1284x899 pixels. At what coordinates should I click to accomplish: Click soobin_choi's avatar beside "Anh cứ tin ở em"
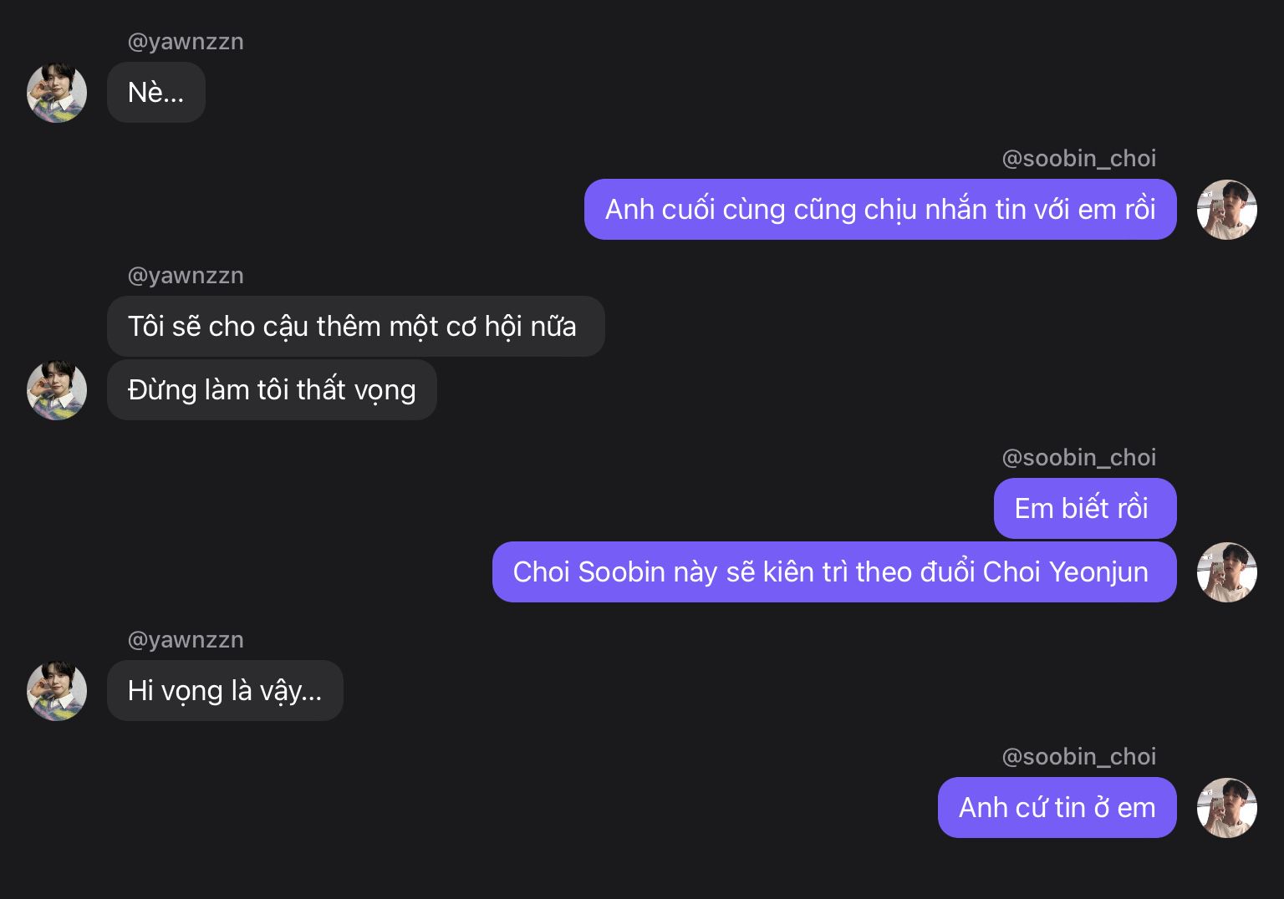(1226, 808)
